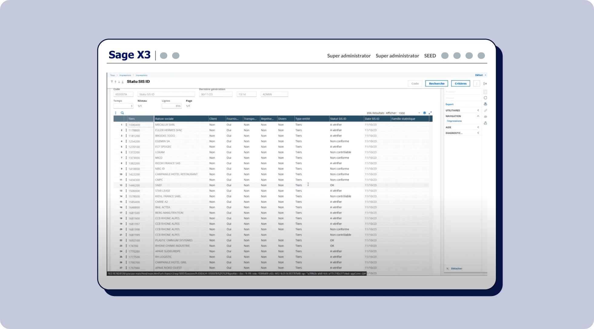Jump to last record arrow icon
Screen dimensions: 594x329
tap(123, 82)
